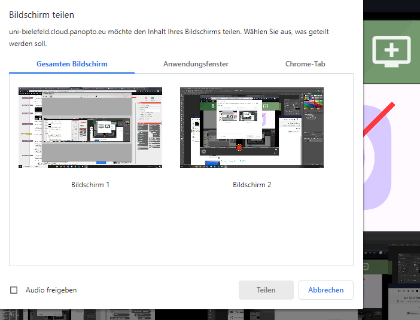Cancel the dialog with Abbrechen
Viewport: 420px width, 320px height.
[x=325, y=290]
